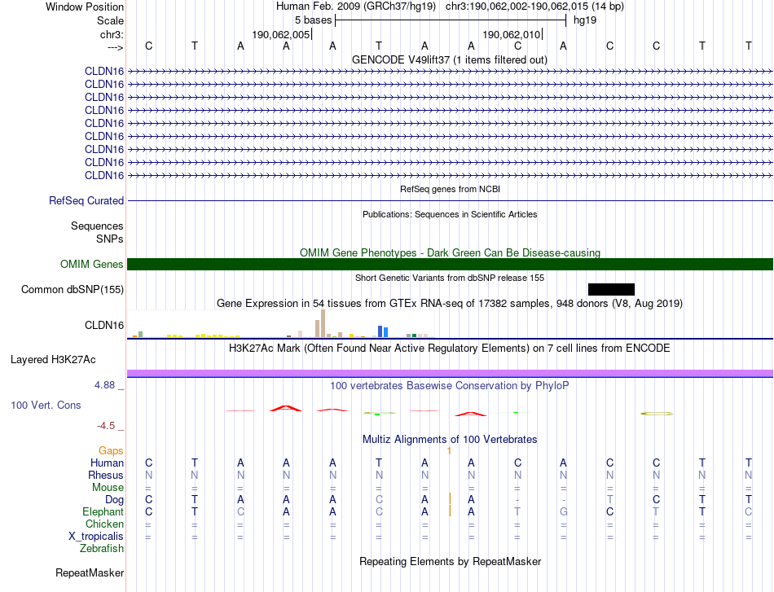The image size is (774, 592).
Task: Click the Dog alignment row label
Action: point(114,500)
